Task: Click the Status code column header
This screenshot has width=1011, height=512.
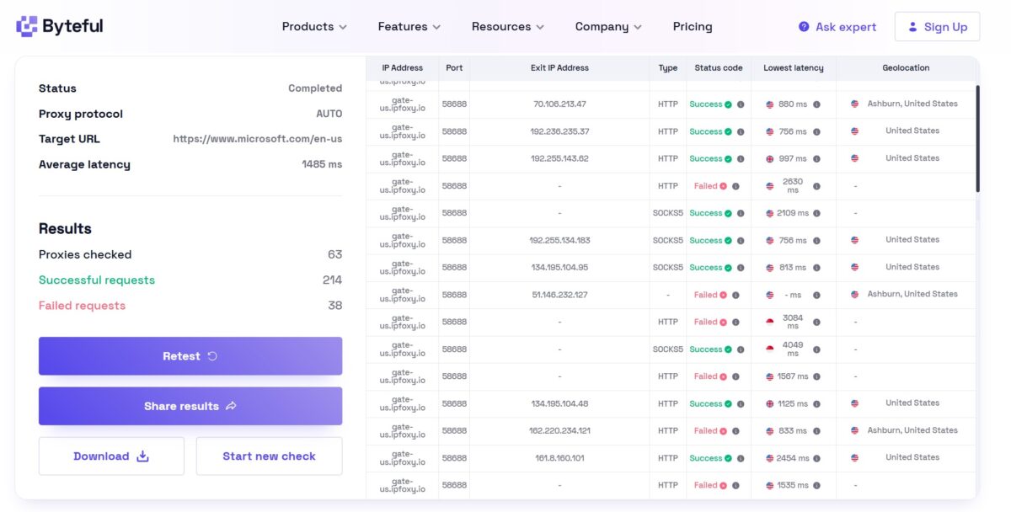Action: [719, 68]
